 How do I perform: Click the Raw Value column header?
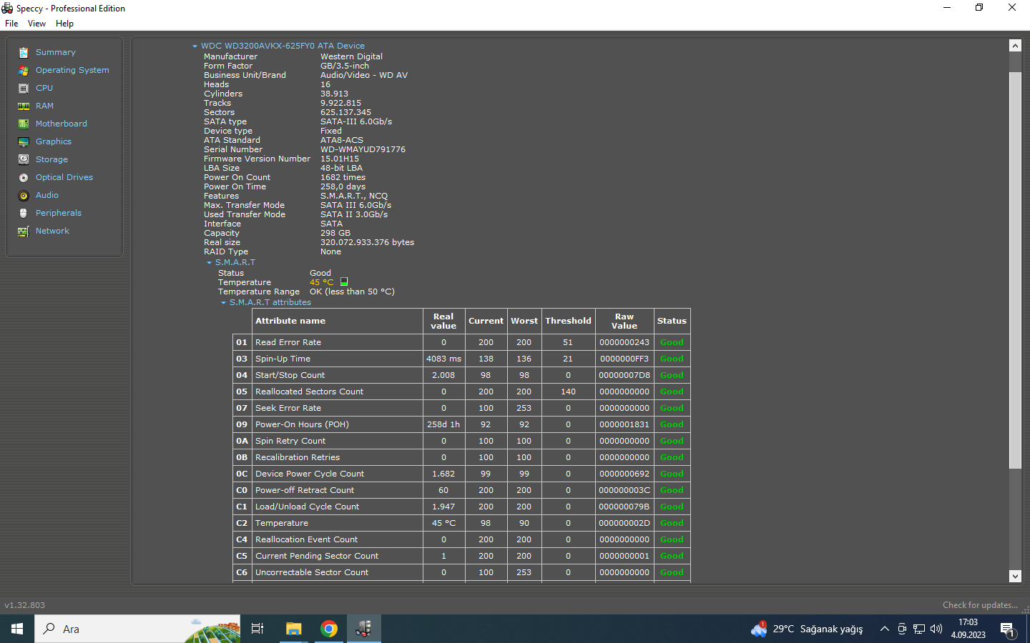pyautogui.click(x=624, y=321)
